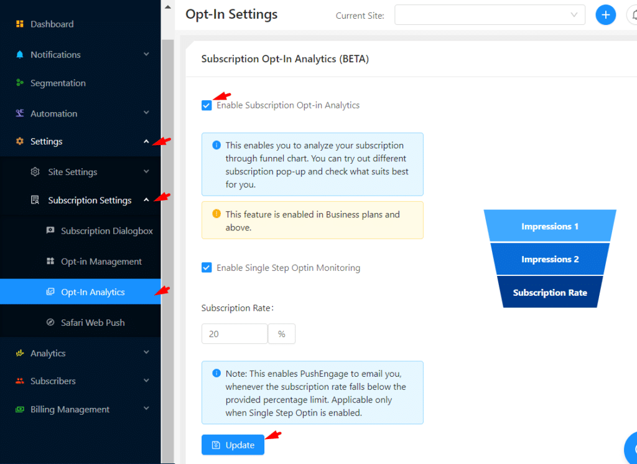Click the percent sign addon box

point(282,334)
